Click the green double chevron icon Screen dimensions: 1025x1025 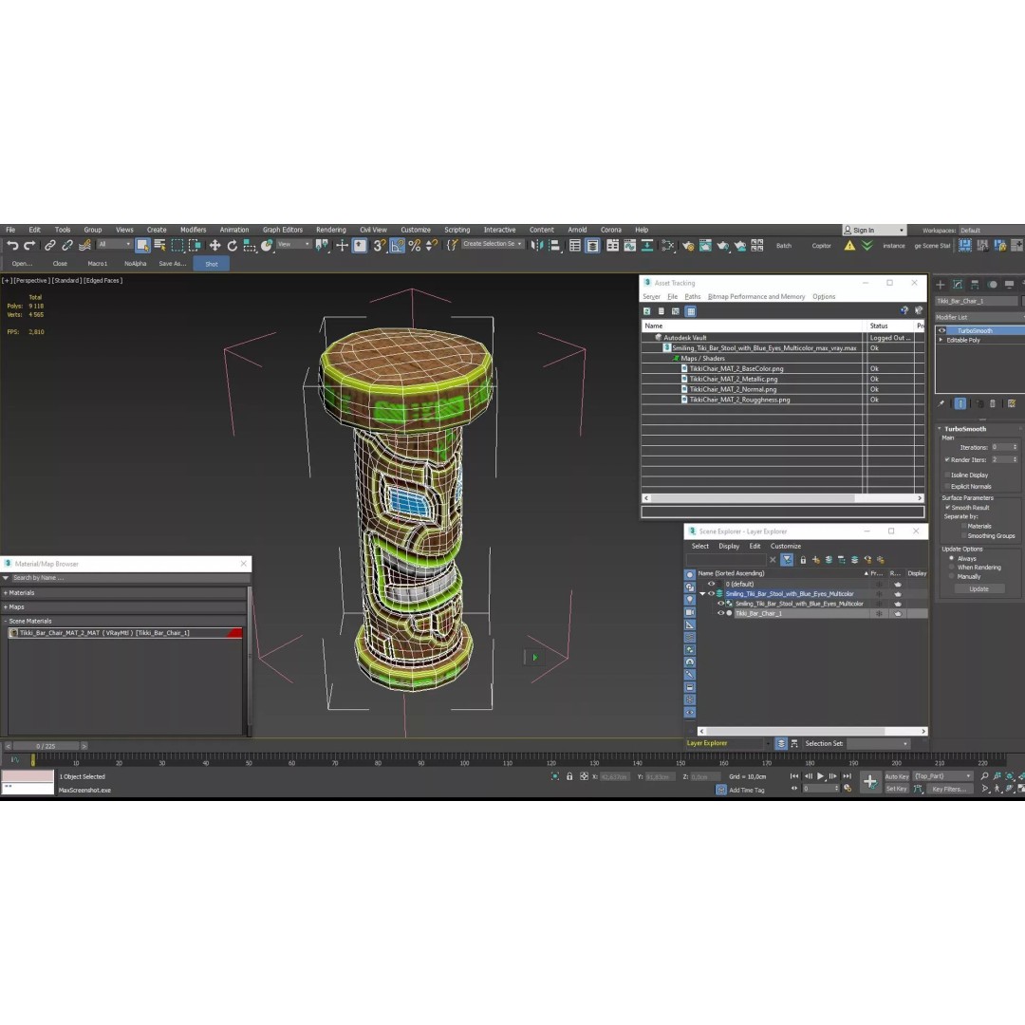pyautogui.click(x=867, y=246)
